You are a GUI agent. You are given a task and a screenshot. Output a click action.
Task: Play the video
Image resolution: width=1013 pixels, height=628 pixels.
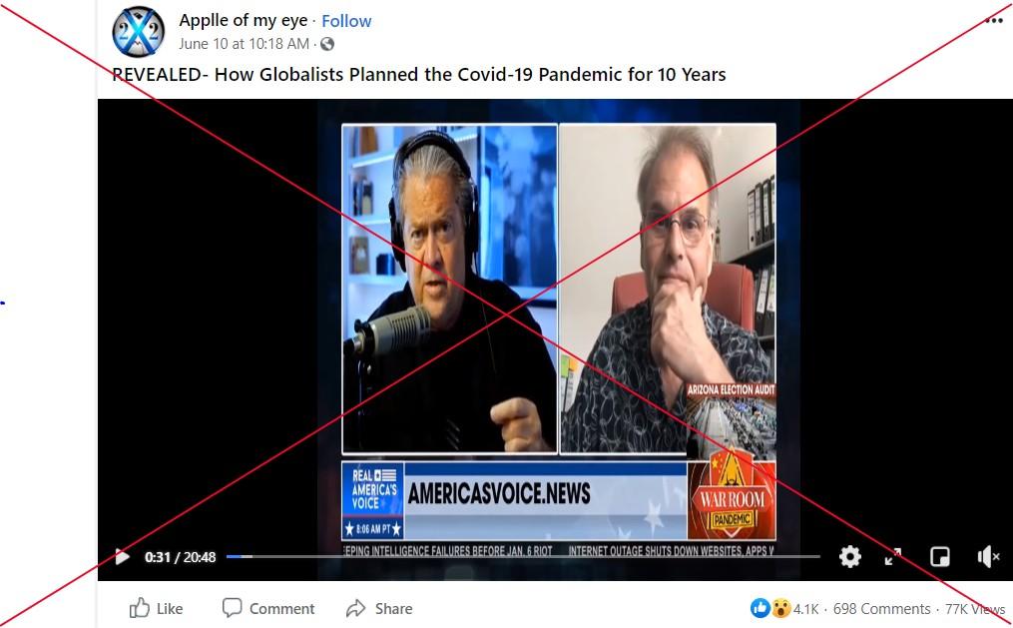click(x=122, y=557)
